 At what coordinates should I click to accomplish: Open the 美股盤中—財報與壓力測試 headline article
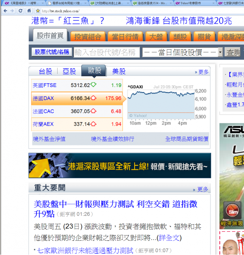coord(116,208)
